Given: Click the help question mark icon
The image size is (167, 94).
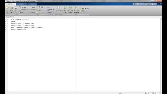Looking at the screenshot, I should point(156,4).
